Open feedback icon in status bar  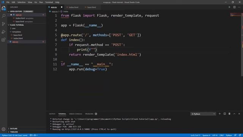235,135
